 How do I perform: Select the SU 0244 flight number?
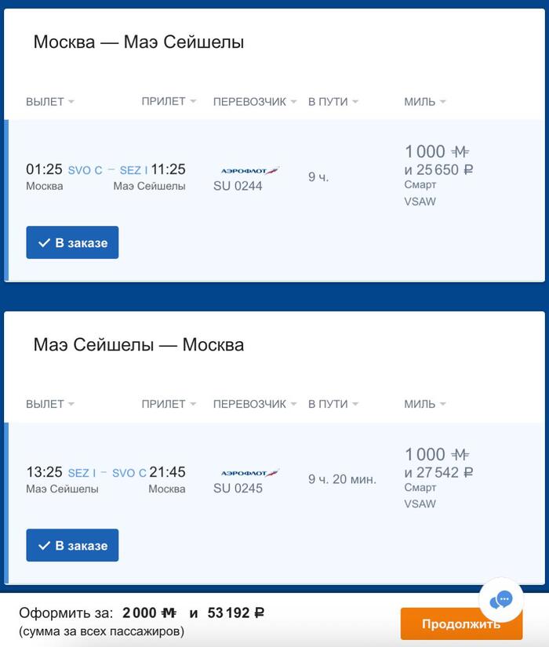[x=238, y=187]
